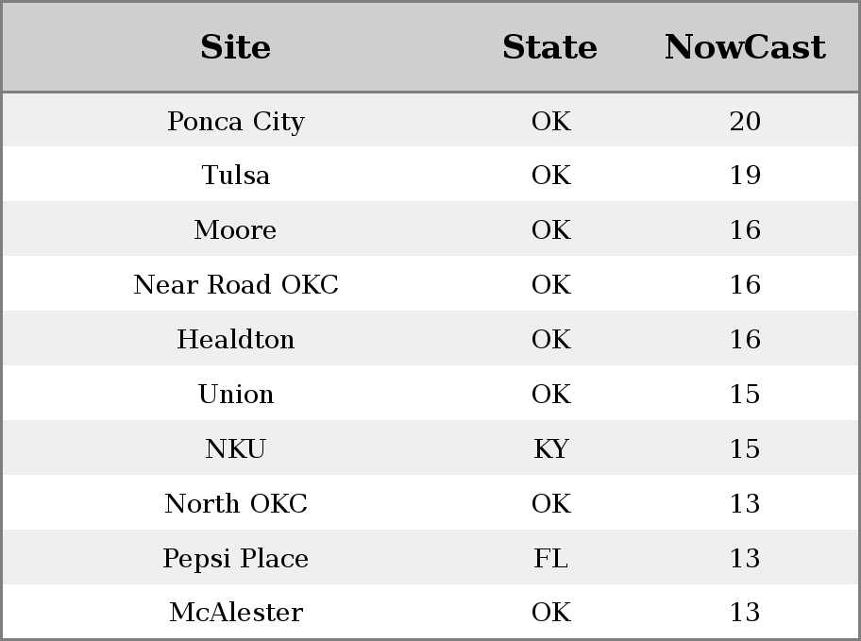Viewport: 861px width, 641px height.
Task: Select the Moore site cell
Action: (236, 229)
